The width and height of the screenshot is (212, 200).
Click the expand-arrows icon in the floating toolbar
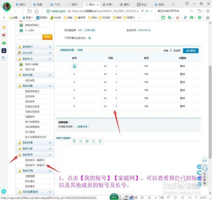pos(81,141)
